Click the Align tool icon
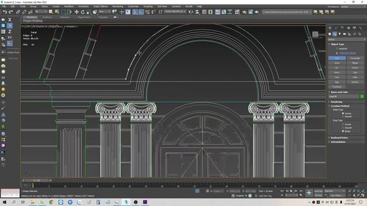Image resolution: width=367 pixels, height=206 pixels. click(x=197, y=12)
